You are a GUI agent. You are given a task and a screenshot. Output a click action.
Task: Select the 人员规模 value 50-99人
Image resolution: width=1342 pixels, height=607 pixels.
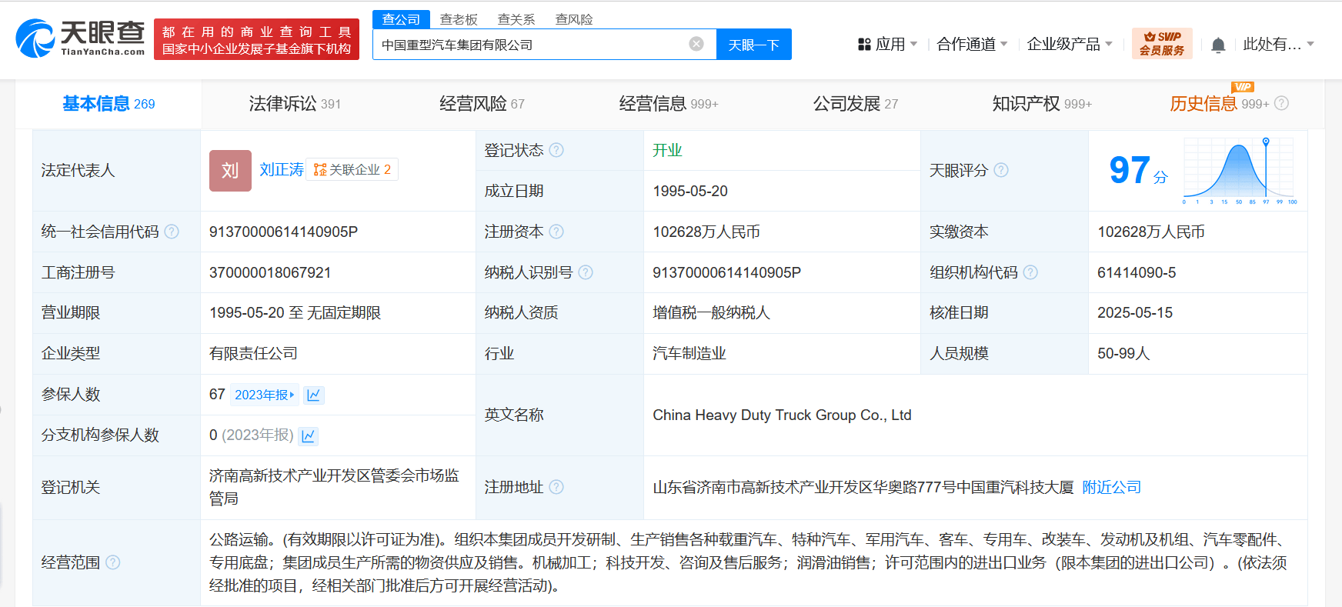click(1123, 354)
